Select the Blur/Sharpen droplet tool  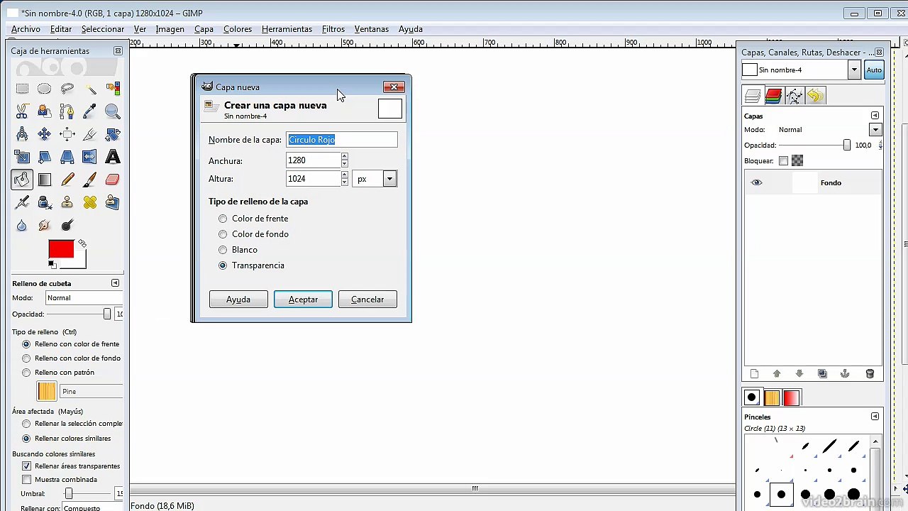pos(22,225)
